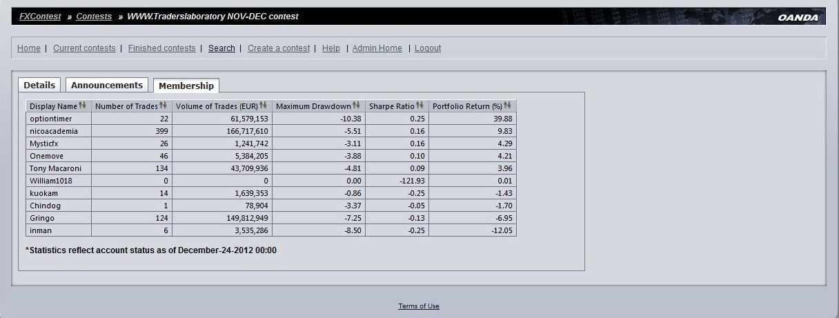The width and height of the screenshot is (839, 318).
Task: Select the Onemove entry
Action: coord(46,156)
